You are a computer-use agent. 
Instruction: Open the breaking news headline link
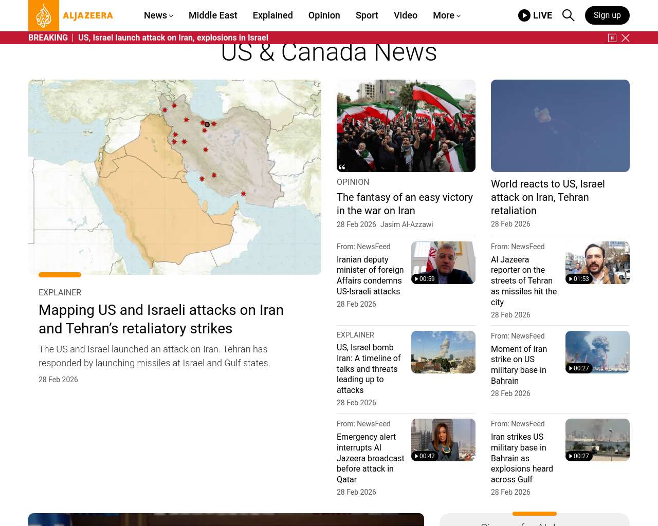click(173, 38)
